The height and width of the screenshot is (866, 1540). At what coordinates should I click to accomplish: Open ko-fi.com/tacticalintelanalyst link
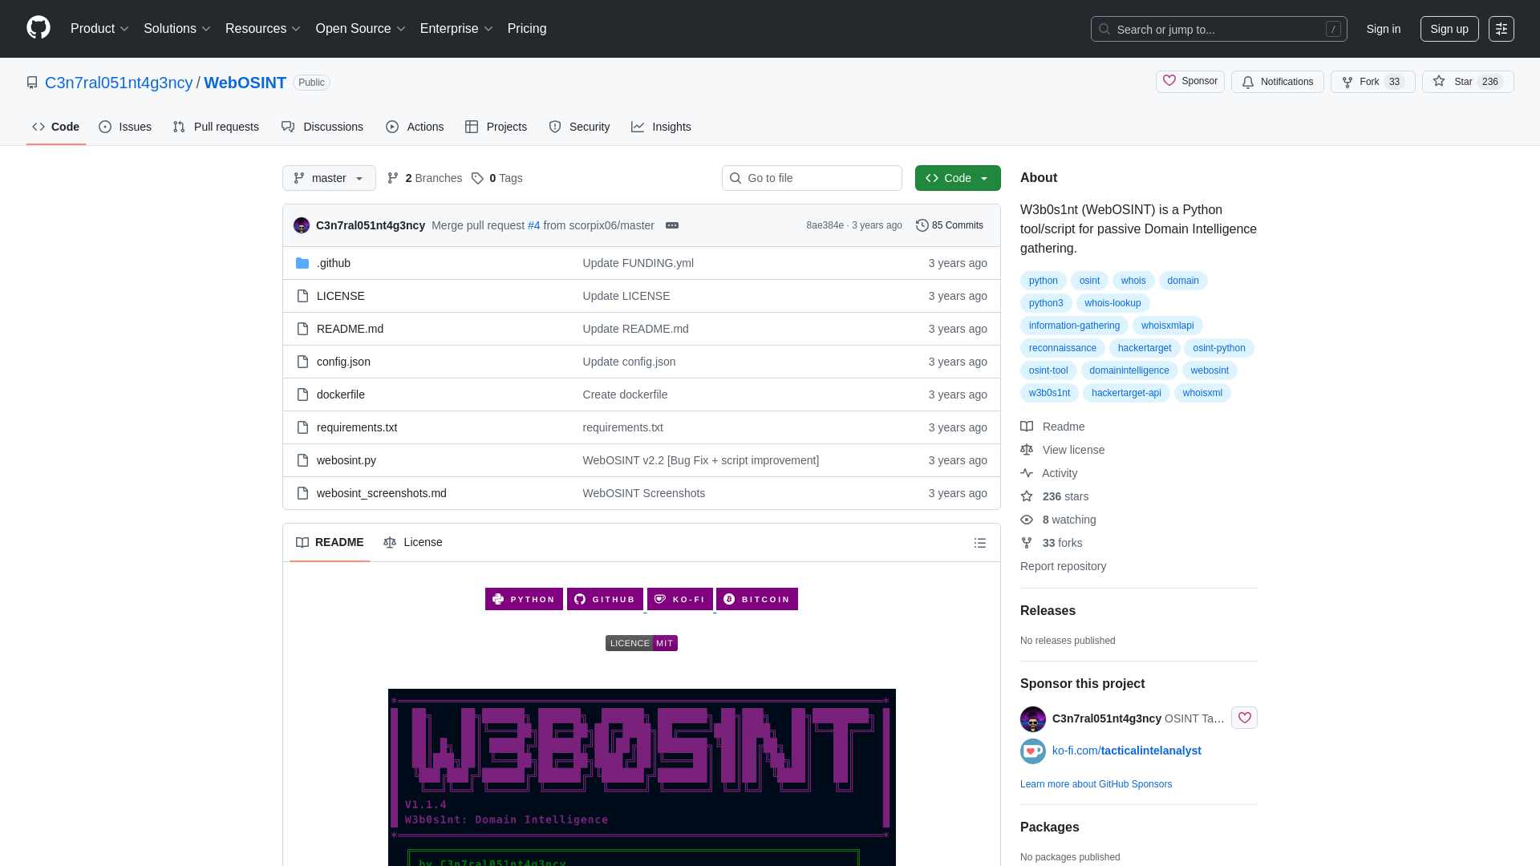coord(1126,751)
